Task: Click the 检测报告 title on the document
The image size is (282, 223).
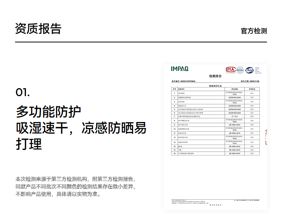Action: point(215,76)
